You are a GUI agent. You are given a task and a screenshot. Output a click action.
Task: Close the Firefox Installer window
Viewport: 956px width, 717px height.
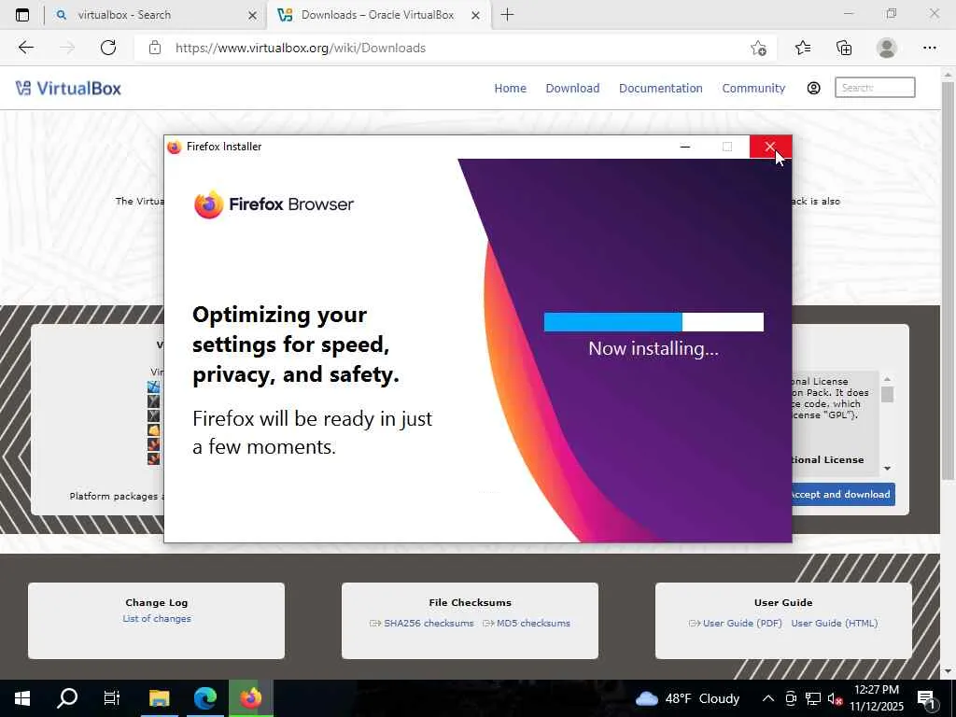[770, 147]
